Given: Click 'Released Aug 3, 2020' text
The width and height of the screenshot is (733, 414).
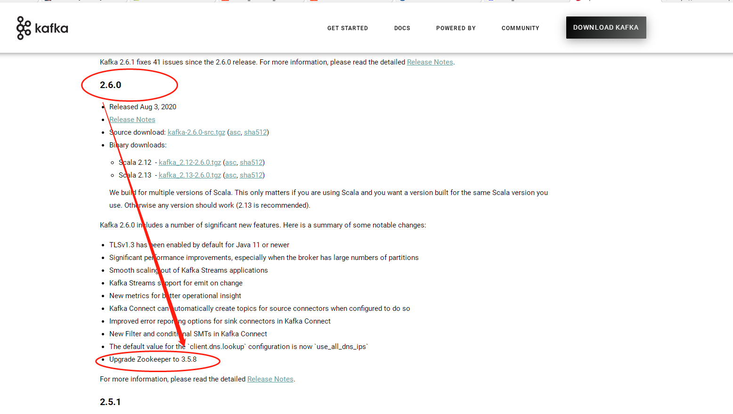Looking at the screenshot, I should (x=143, y=107).
